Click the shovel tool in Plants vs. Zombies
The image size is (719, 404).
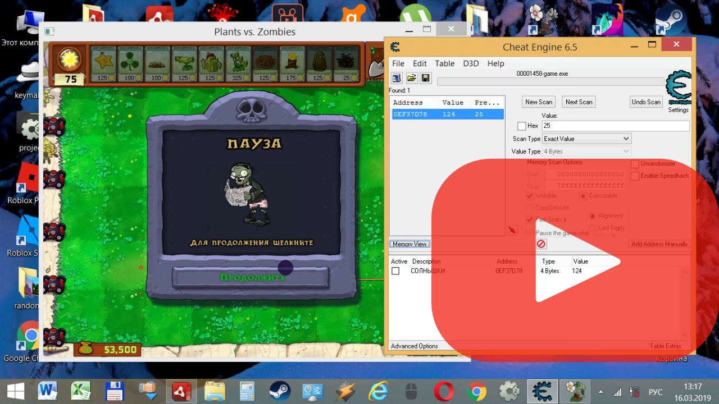375,63
